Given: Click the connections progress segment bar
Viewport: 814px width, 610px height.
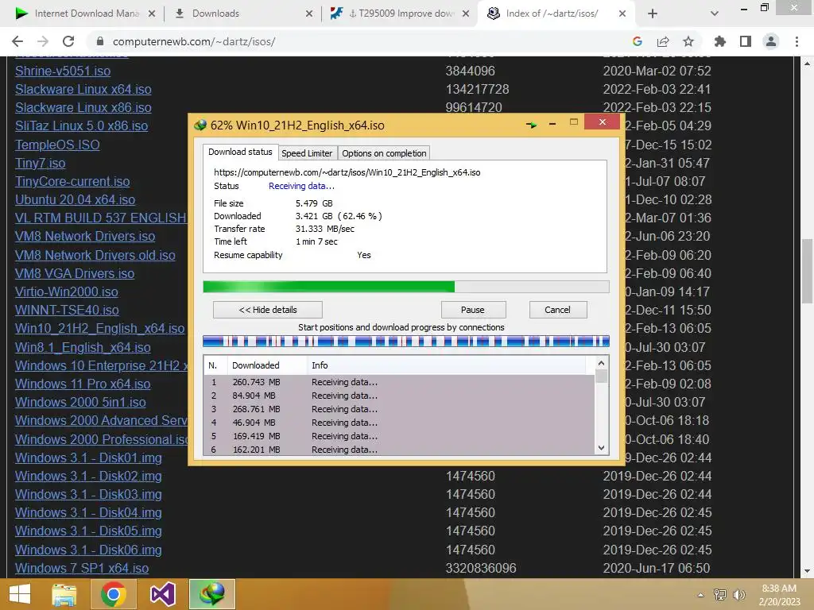Looking at the screenshot, I should point(406,342).
